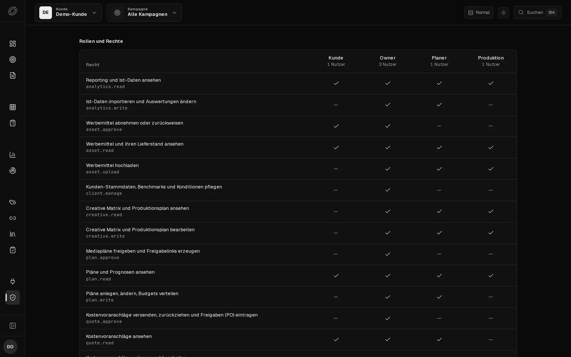Click the Normal density button

click(479, 12)
